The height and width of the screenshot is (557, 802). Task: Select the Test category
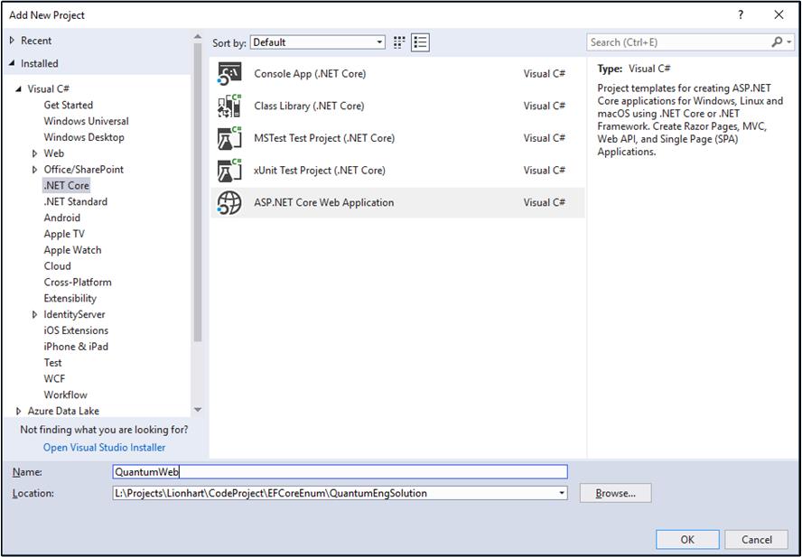click(52, 363)
